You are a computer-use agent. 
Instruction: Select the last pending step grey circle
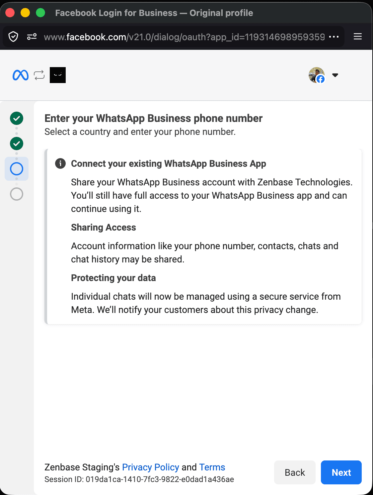(x=17, y=194)
